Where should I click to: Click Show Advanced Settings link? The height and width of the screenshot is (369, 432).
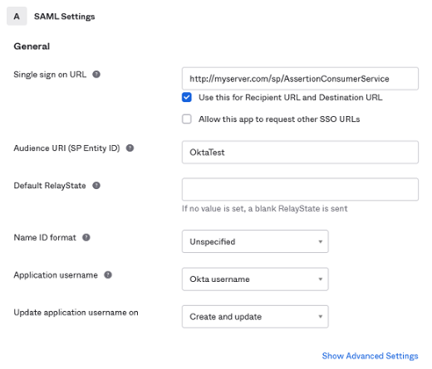click(370, 356)
